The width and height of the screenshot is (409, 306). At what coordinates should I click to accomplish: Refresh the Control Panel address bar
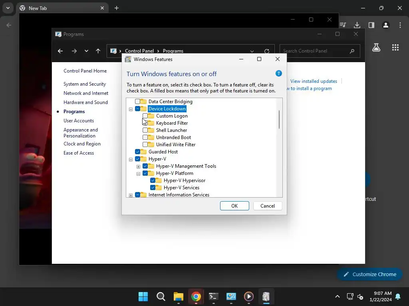pyautogui.click(x=266, y=51)
